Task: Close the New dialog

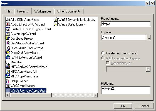Action: point(152,3)
